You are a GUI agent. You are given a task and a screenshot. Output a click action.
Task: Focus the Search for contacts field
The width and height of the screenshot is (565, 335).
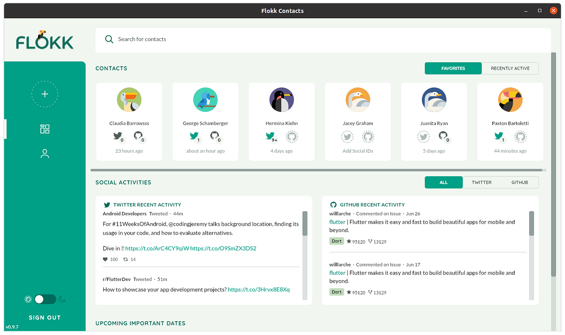(x=323, y=40)
